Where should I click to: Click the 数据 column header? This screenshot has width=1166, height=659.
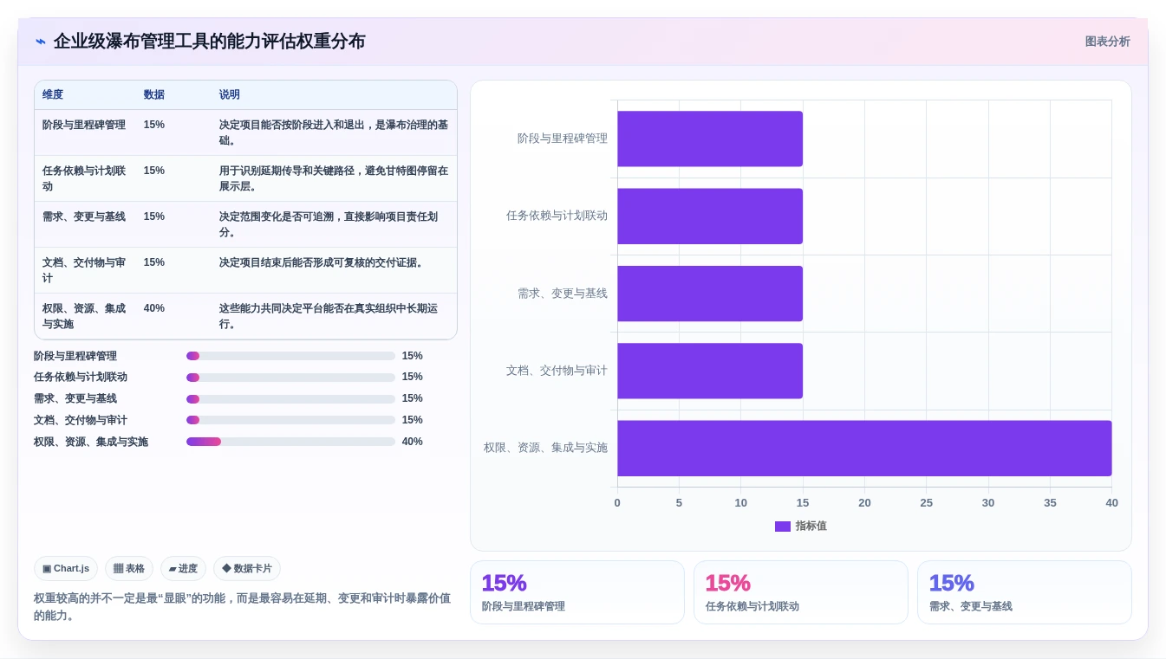(x=154, y=95)
